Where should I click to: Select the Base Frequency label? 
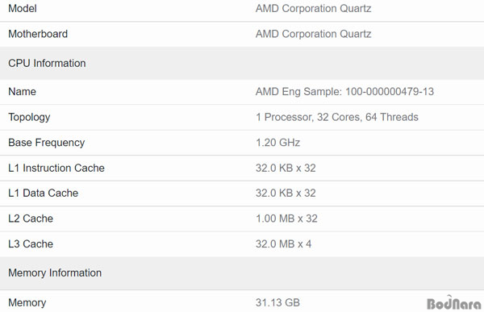click(x=47, y=143)
